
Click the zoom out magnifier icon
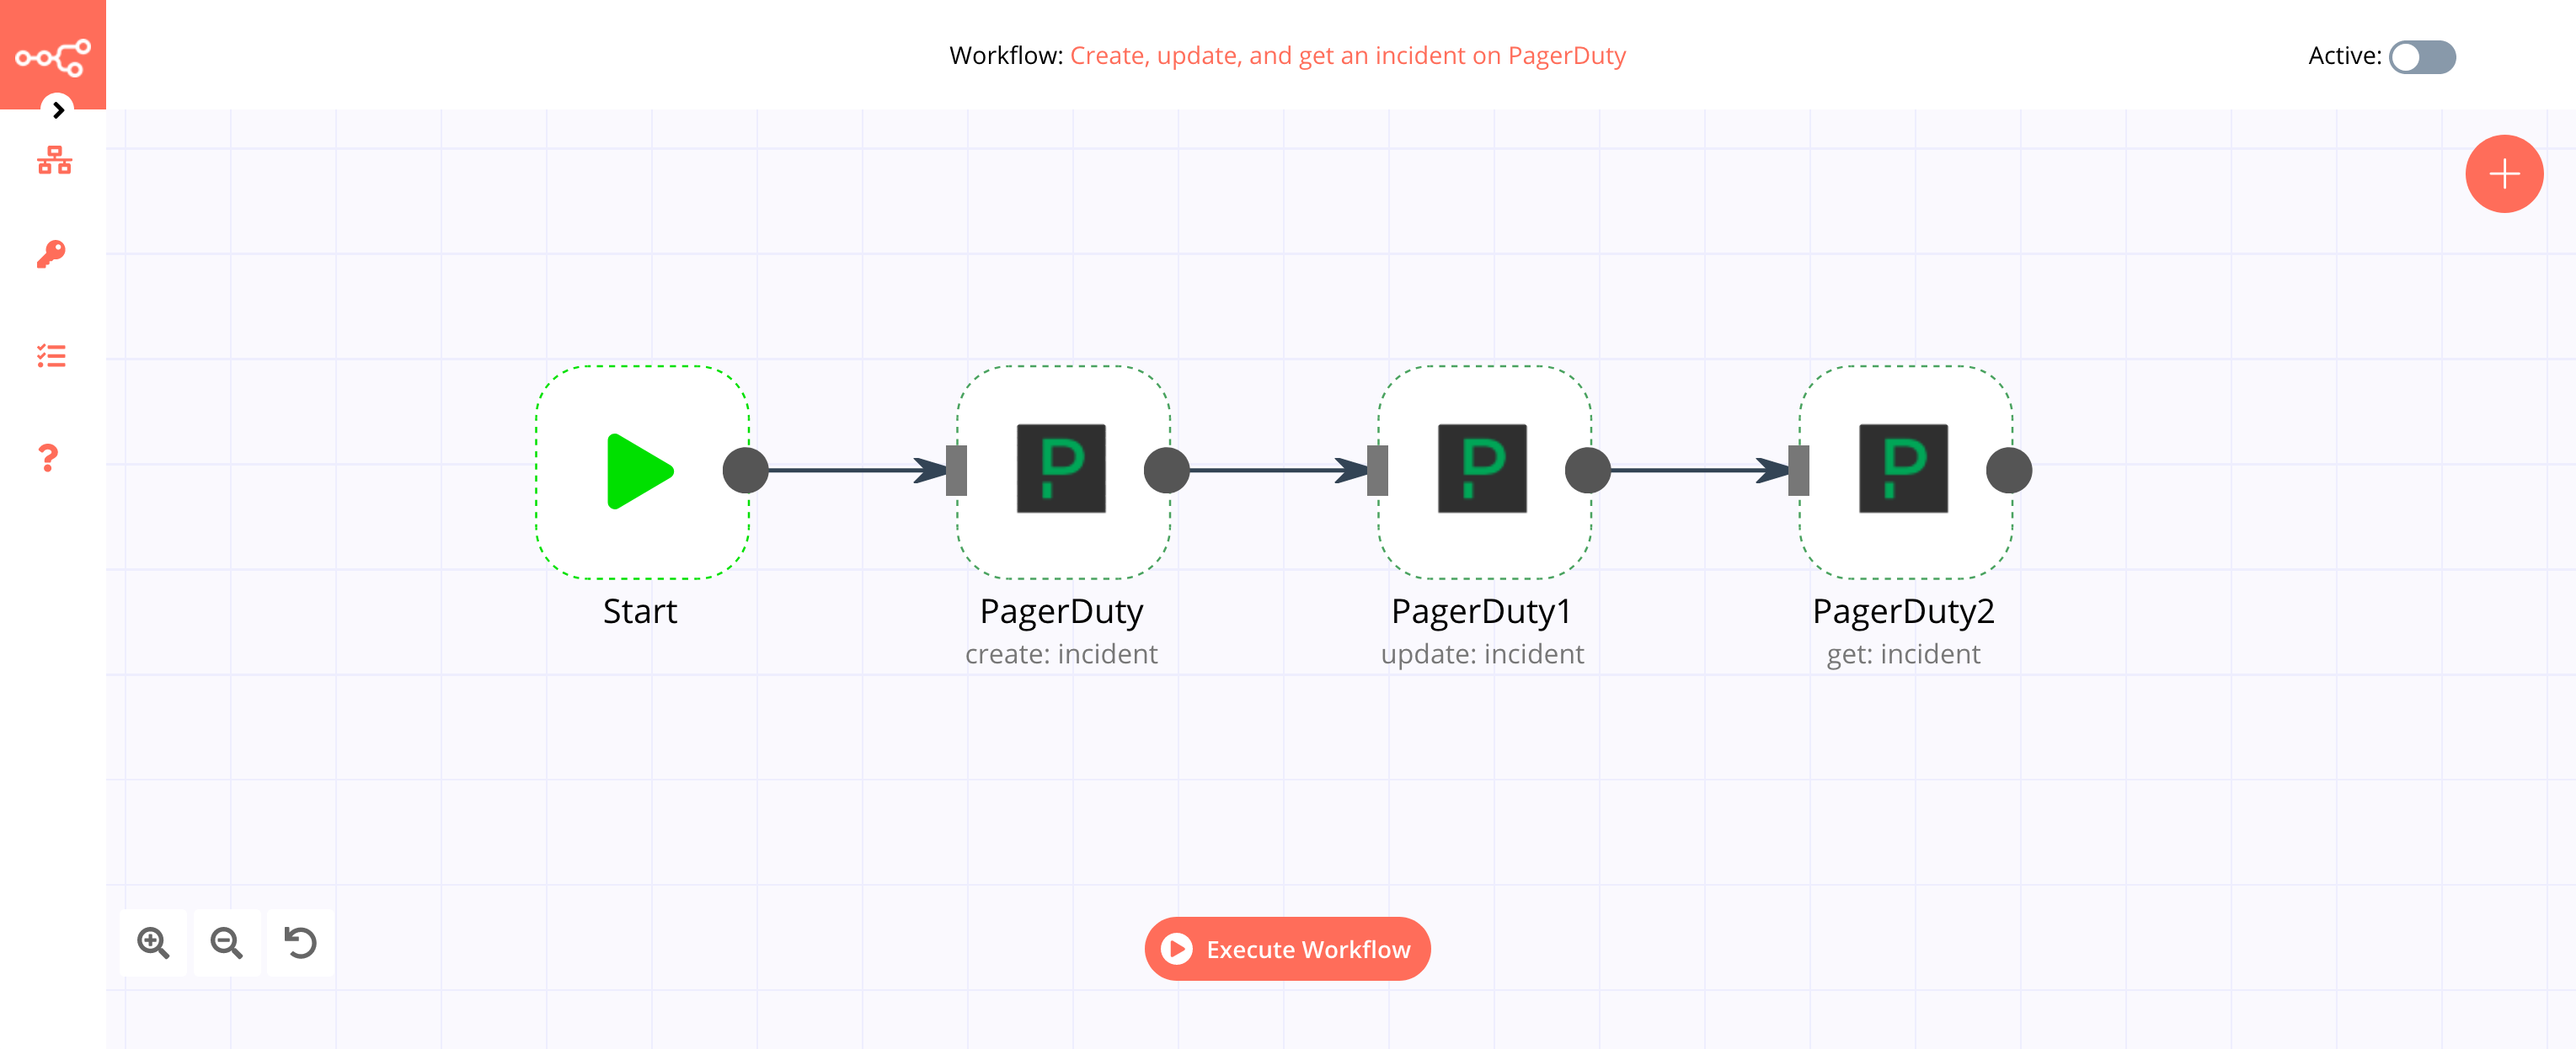(x=225, y=944)
